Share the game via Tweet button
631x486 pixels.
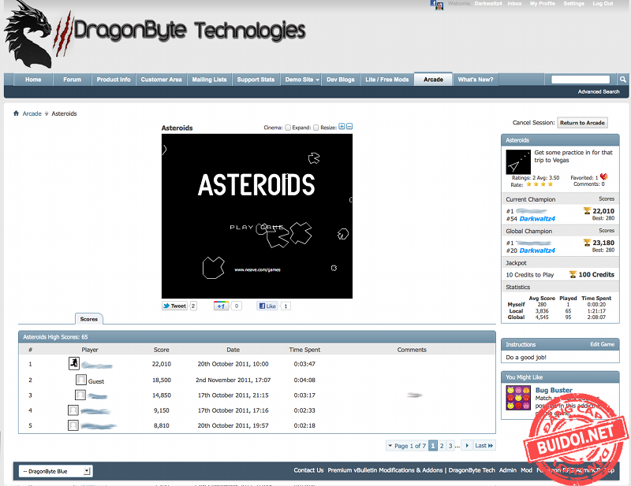[174, 306]
